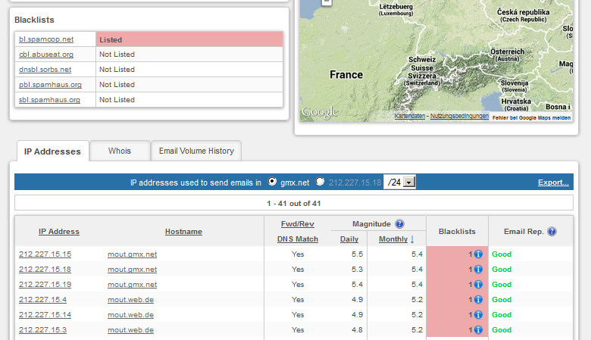Select the gmx.net radio button
This screenshot has width=591, height=340.
click(272, 182)
